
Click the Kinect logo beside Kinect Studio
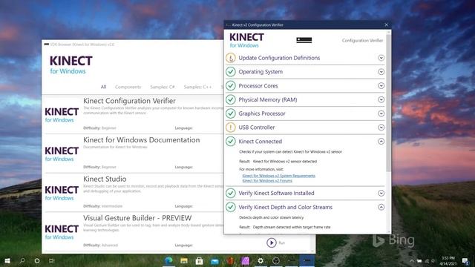(62, 193)
